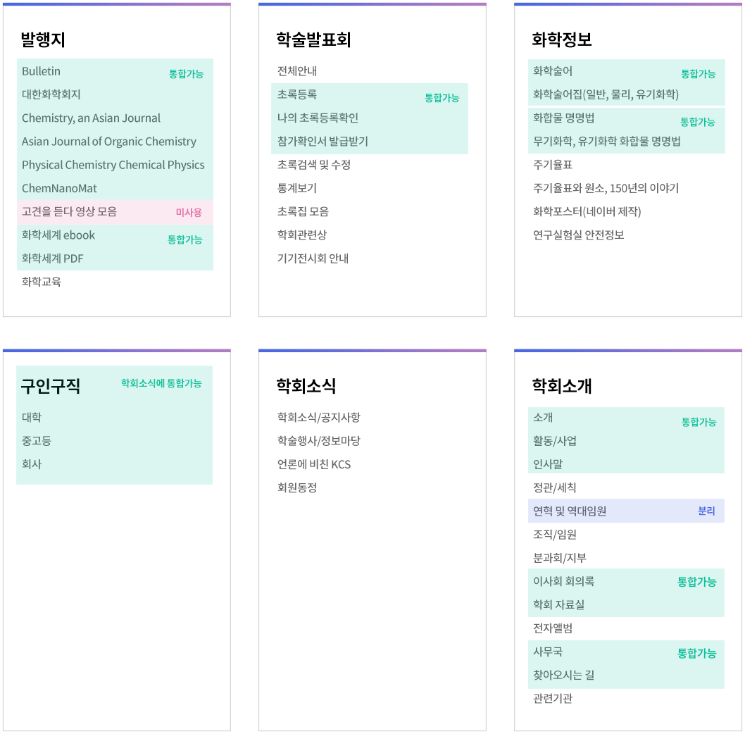Select 주기율표와 원소, 150년의 이야기 item

coord(606,188)
